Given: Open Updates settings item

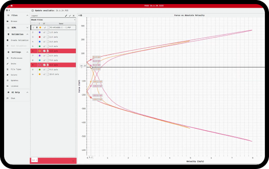Looking at the screenshot, I should click(x=15, y=81).
